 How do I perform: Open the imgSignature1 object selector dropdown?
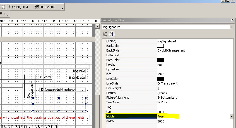click(x=231, y=27)
